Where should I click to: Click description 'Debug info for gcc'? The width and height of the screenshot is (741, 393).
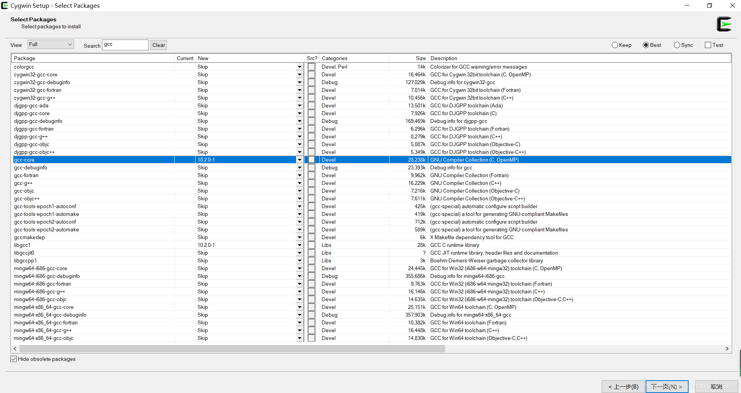tap(451, 167)
